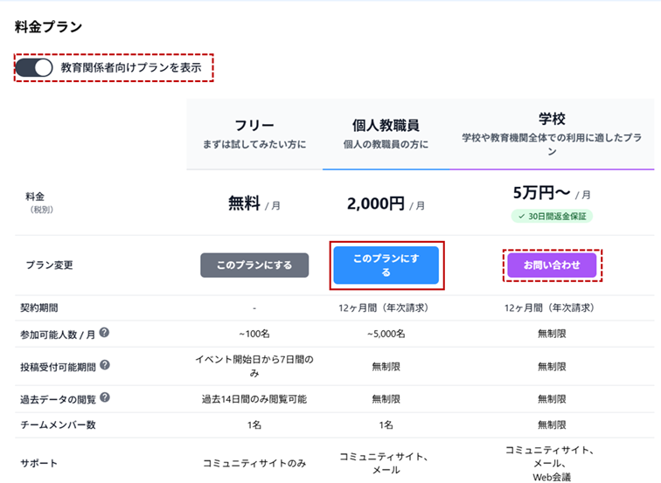Click the プラン変更 row label
Viewport: 661px width, 483px height.
[49, 266]
